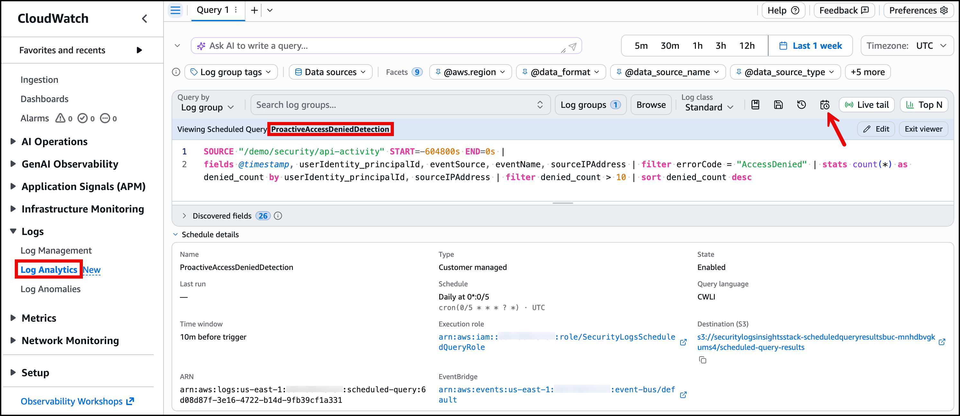Show +5 more facets
The image size is (960, 416).
click(867, 72)
